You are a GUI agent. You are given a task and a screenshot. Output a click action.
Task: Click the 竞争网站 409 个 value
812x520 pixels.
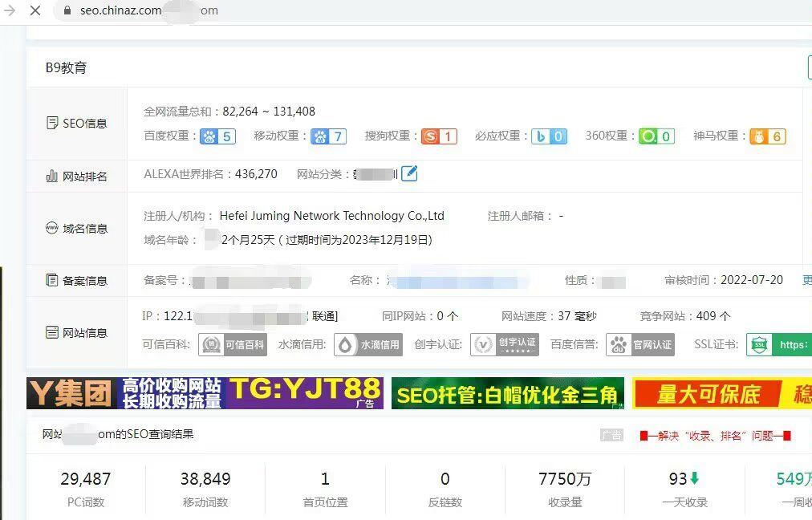point(713,316)
